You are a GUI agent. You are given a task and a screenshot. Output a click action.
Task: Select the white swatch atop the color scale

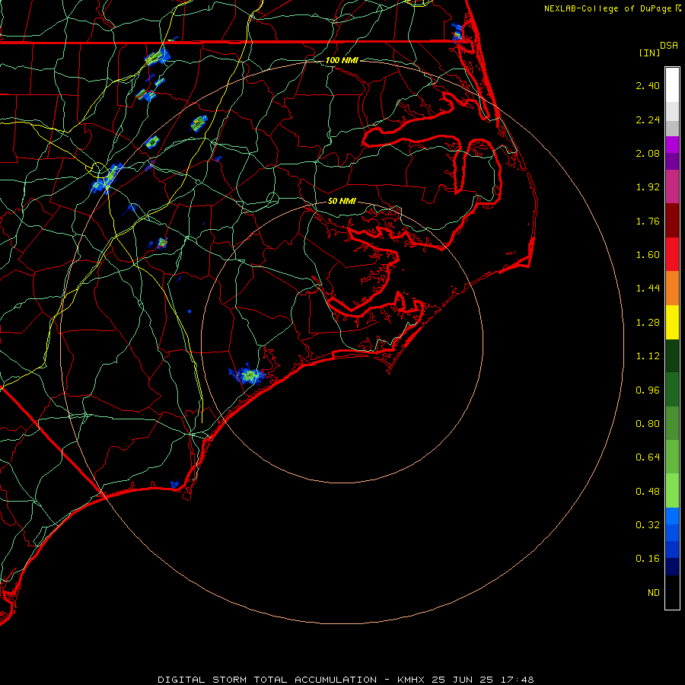672,85
